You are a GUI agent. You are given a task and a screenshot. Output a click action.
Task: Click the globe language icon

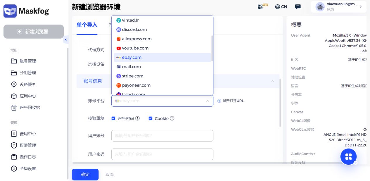(x=278, y=7)
